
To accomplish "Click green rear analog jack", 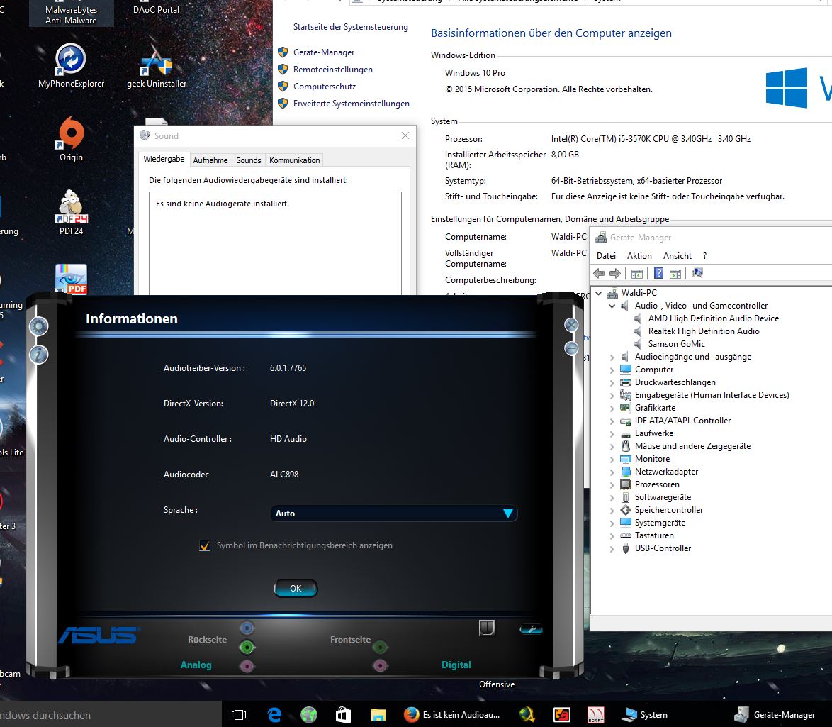I will (x=247, y=647).
